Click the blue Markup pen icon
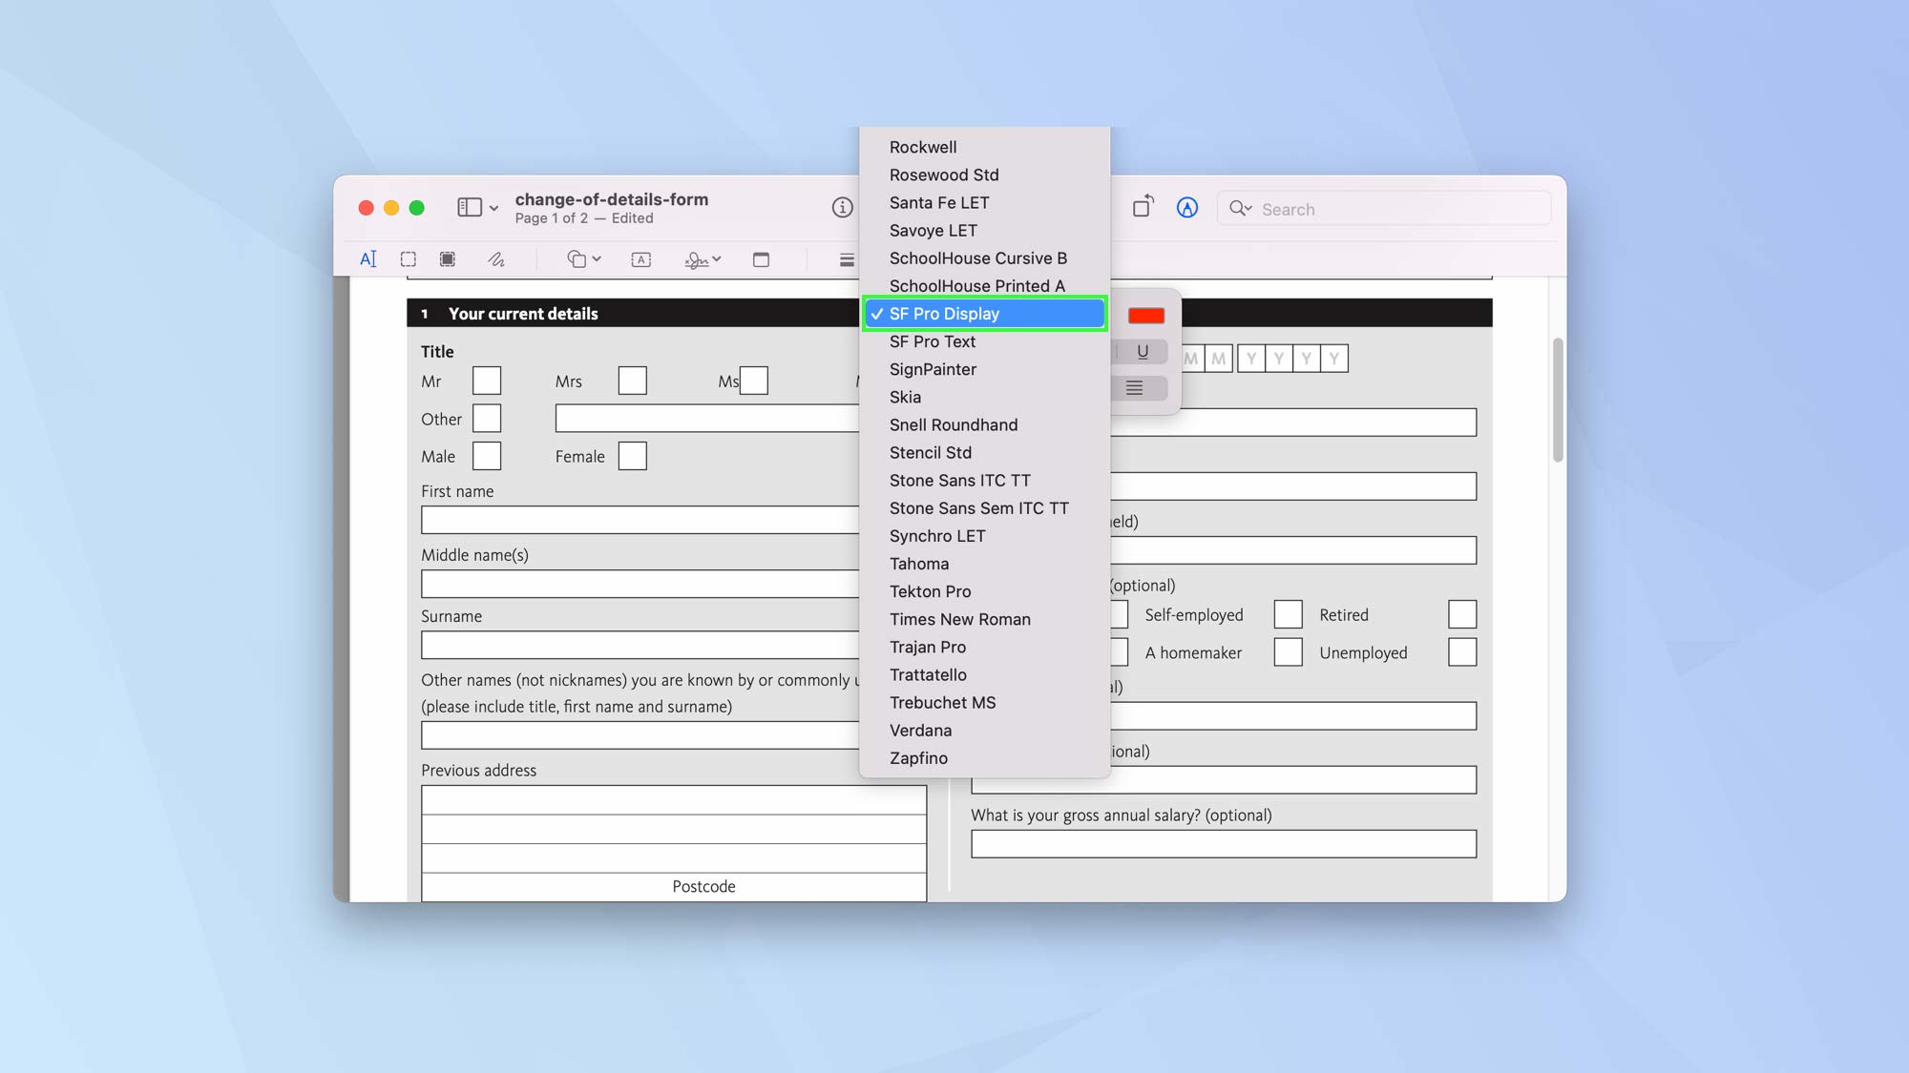The image size is (1909, 1073). coord(1186,207)
